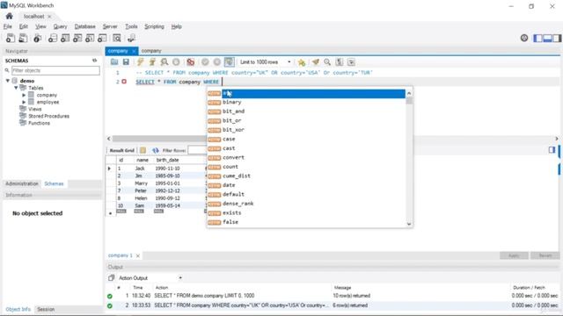Focus the Filter Rows input field
This screenshot has height=316, width=563.
197,150
